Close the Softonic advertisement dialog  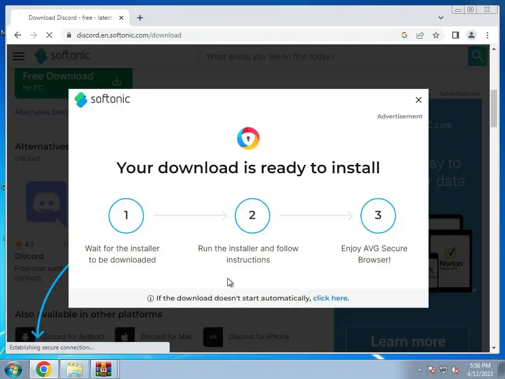pos(418,100)
